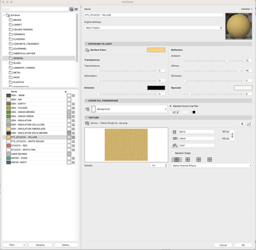
Task: Click fill pattern icon of GEN - GRASS BROWN
Action: pyautogui.click(x=69, y=112)
